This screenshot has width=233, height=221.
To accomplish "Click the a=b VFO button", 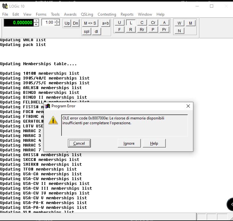I will 105,23.
